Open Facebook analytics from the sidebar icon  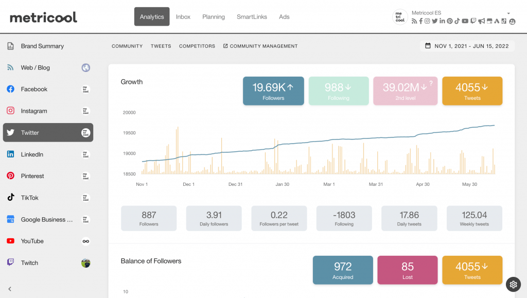coord(10,89)
